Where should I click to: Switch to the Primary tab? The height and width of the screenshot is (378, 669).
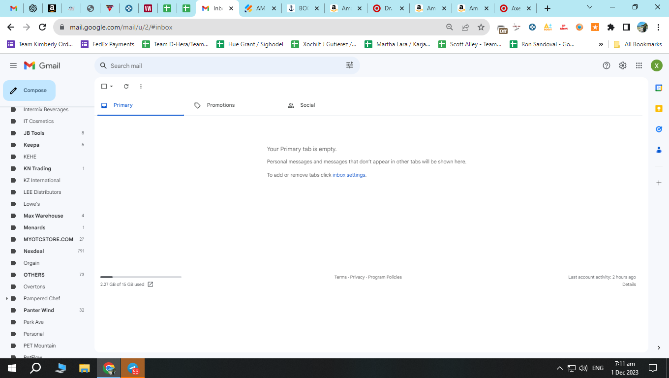pyautogui.click(x=141, y=105)
